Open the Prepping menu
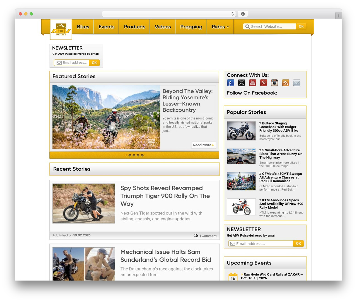 (191, 27)
